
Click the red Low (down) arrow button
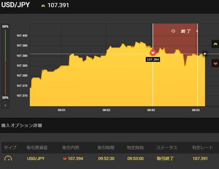(215, 63)
